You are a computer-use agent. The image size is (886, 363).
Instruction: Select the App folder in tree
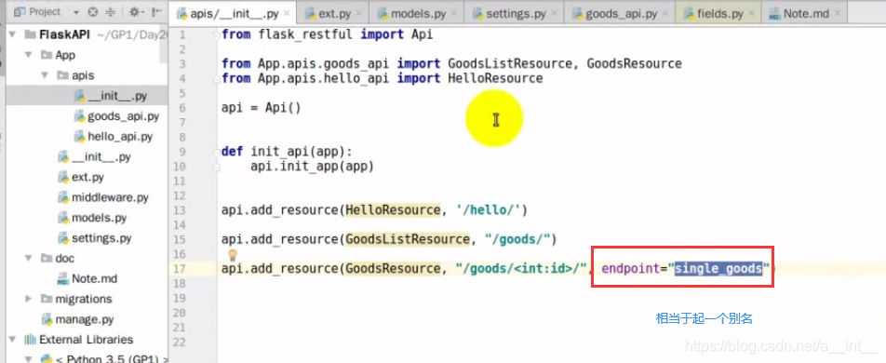coord(65,56)
